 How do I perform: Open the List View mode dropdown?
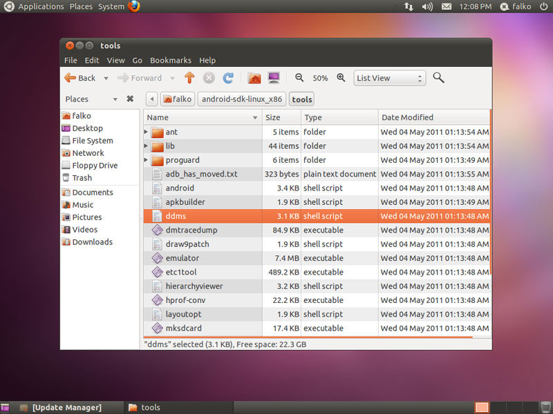388,78
